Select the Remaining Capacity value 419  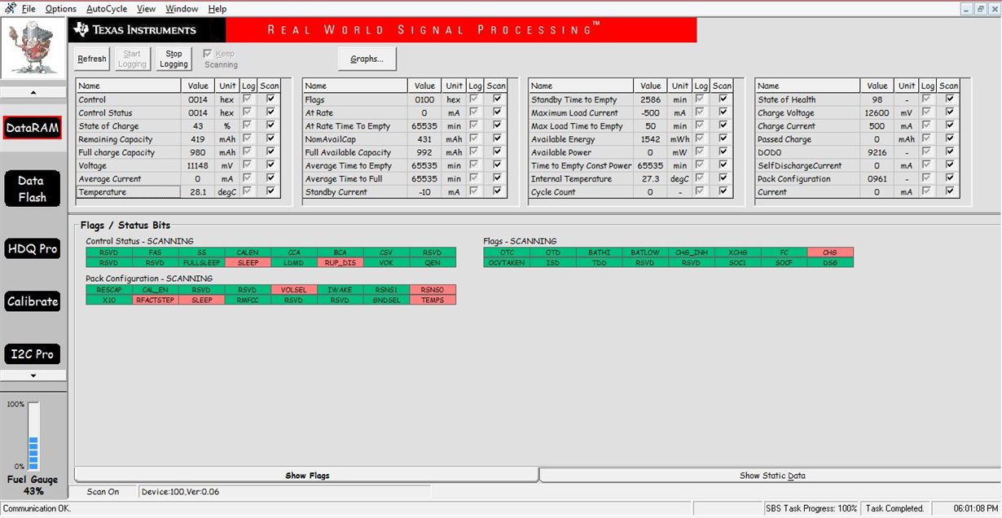pyautogui.click(x=199, y=139)
